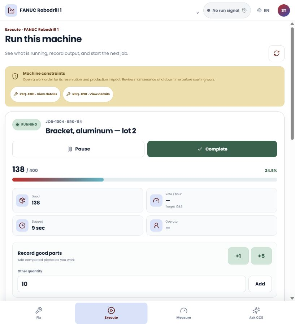Click the Good parts box icon
The height and width of the screenshot is (324, 295).
pos(22,201)
